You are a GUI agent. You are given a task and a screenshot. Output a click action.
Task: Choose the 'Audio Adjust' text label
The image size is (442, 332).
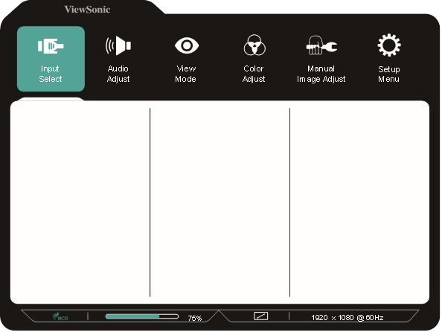[118, 74]
